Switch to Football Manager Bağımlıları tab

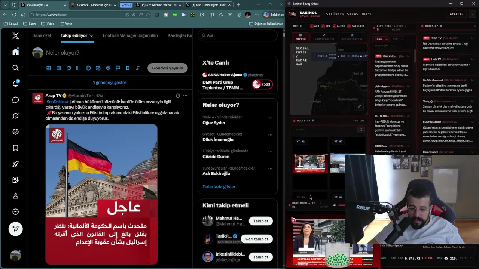[x=130, y=35]
